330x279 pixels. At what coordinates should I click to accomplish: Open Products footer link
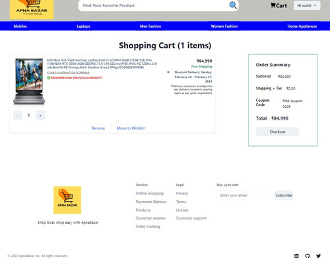coord(143,210)
